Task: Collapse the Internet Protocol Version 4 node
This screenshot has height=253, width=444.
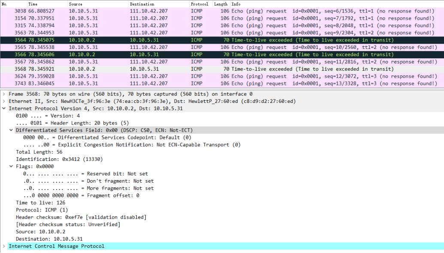Action: click(x=4, y=108)
